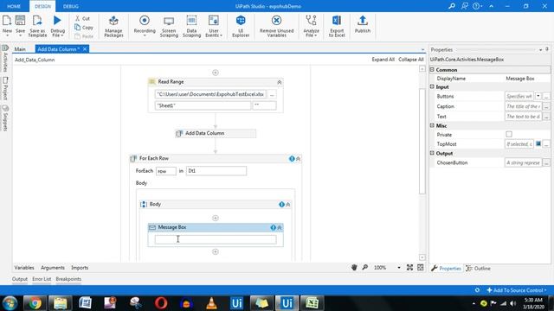This screenshot has height=311, width=554.
Task: Open Excel from the taskbar
Action: tap(312, 303)
